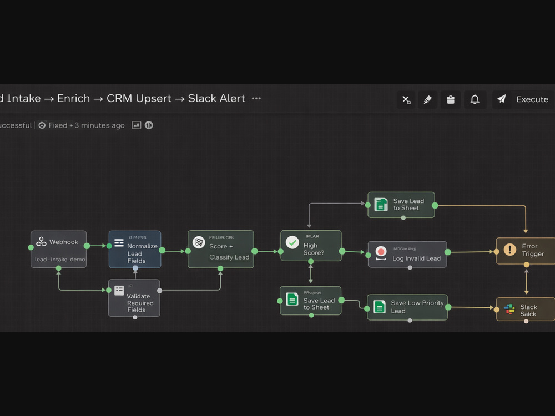Click the Error Trigger bottom connector dot
The width and height of the screenshot is (555, 416).
click(x=527, y=265)
